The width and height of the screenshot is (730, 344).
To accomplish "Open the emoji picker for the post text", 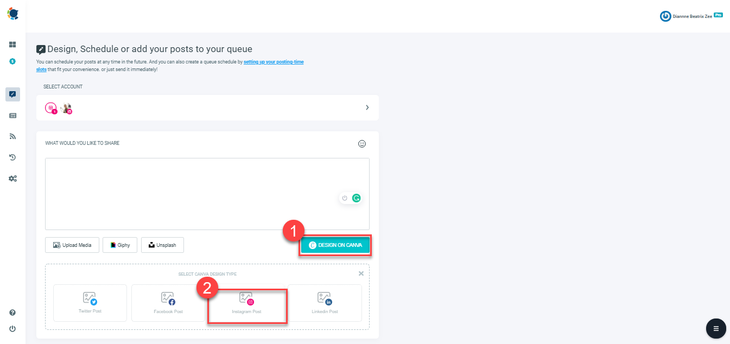I will tap(361, 143).
